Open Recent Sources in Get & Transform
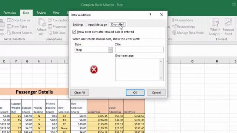237x133 pixels. pos(20,33)
